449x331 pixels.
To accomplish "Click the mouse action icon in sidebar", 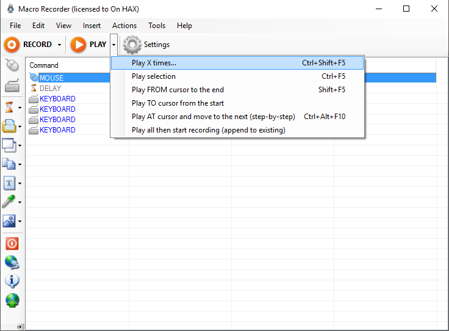I will pos(12,65).
